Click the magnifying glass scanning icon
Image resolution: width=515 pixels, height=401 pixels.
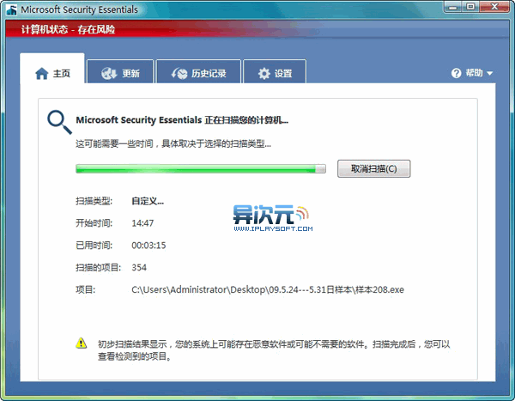pyautogui.click(x=59, y=122)
